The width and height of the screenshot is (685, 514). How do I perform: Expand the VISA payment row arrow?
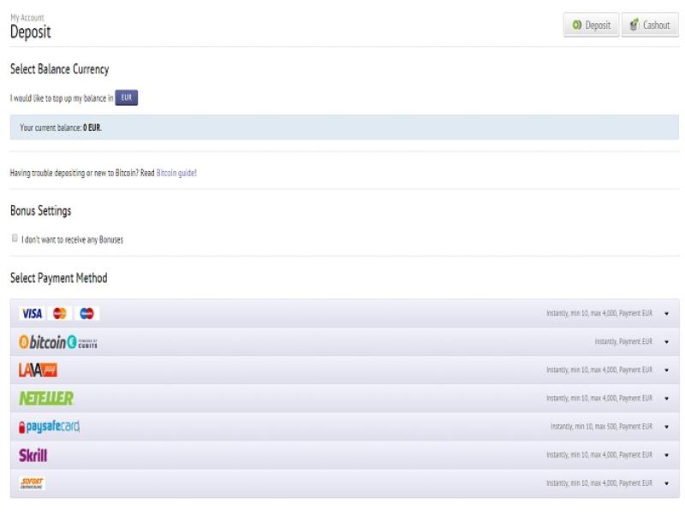(666, 314)
